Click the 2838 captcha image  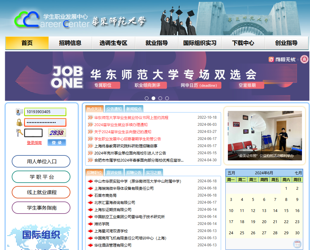click(x=57, y=133)
